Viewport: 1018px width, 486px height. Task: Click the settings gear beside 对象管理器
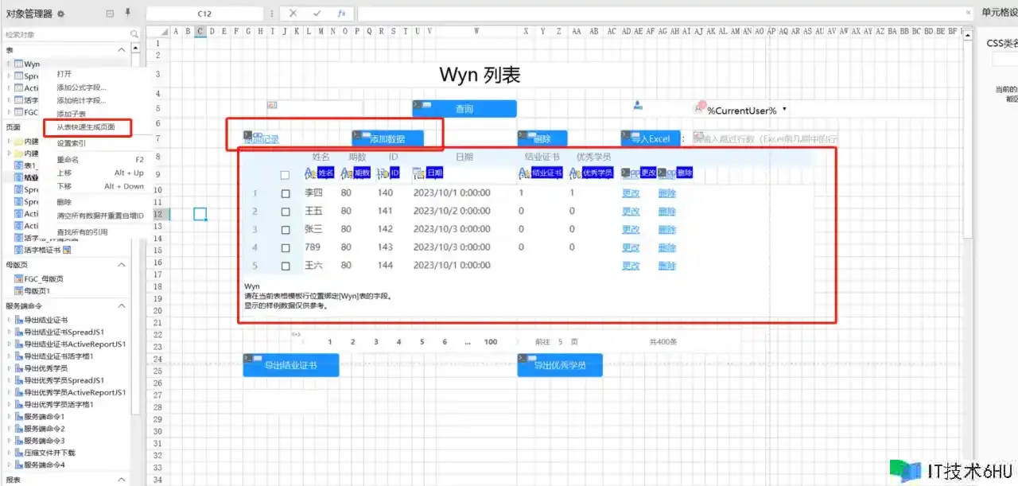click(61, 14)
